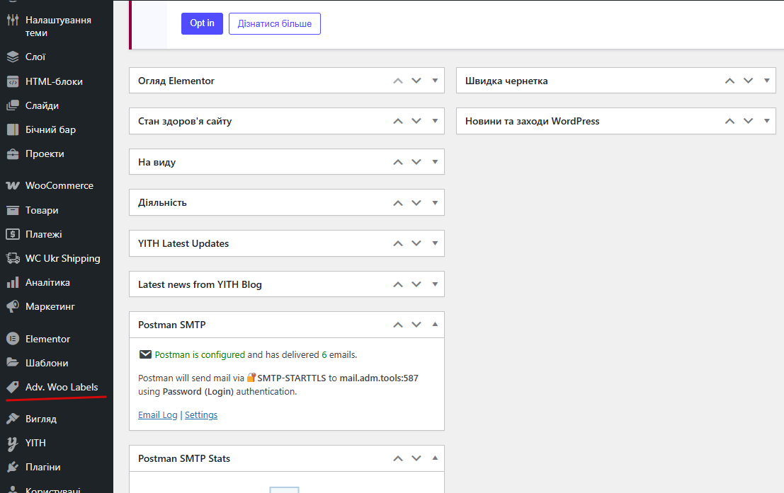Collapse the Postman SMTP panel
Image resolution: width=784 pixels, height=493 pixels.
click(x=435, y=325)
